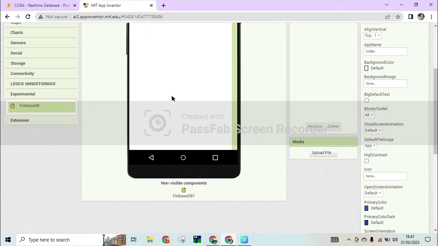This screenshot has height=246, width=438.
Task: Expand the Social palette category
Action: pyautogui.click(x=41, y=53)
